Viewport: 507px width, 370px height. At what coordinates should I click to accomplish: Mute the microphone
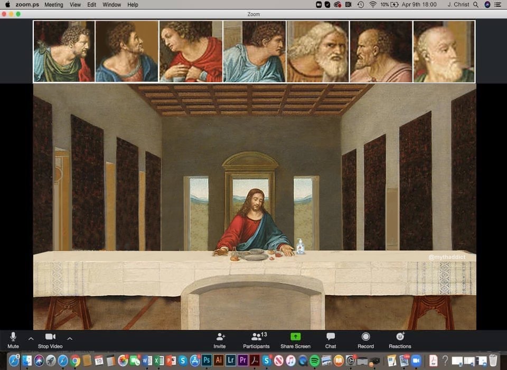click(x=13, y=340)
